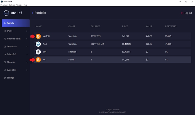Viewport: 195px width, 115px height.
Task: Click the Wanchain wallet logo
Action: [6, 13]
